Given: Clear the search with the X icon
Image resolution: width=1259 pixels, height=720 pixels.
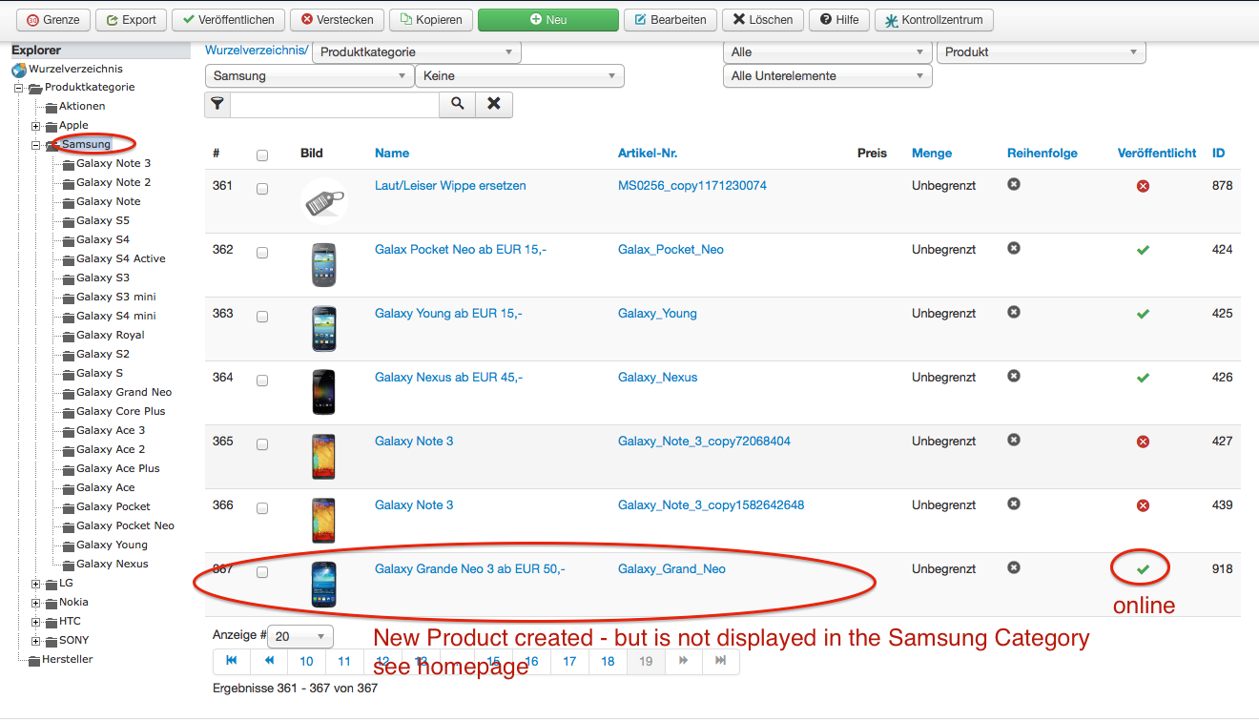Looking at the screenshot, I should click(x=494, y=104).
